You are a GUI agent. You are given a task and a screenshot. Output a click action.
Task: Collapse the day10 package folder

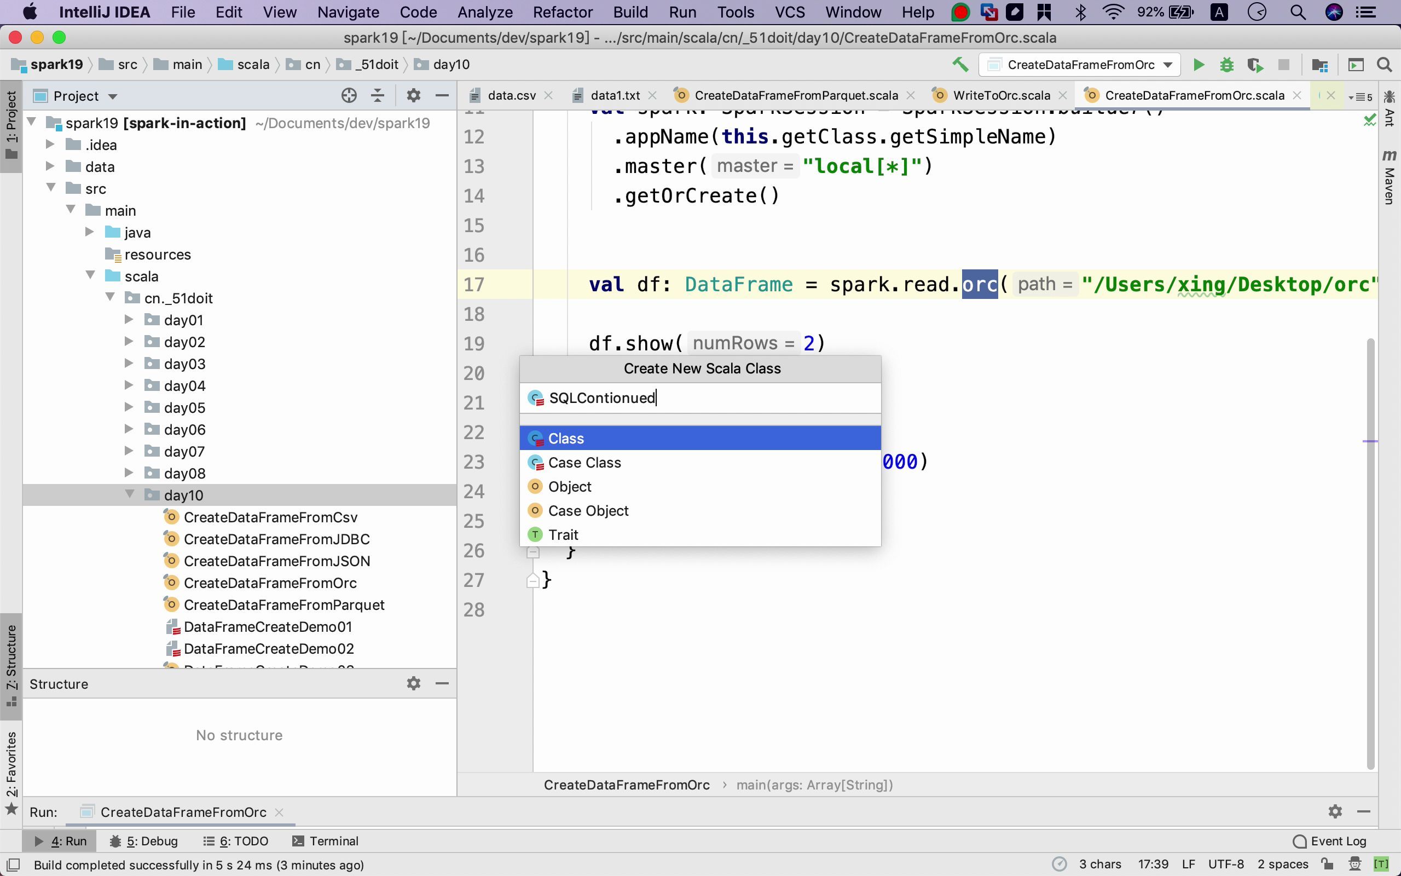click(x=129, y=495)
